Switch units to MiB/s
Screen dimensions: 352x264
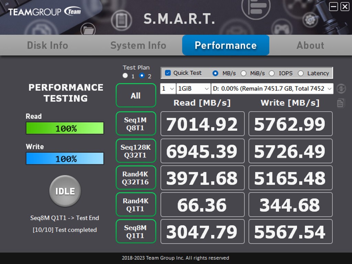point(244,73)
